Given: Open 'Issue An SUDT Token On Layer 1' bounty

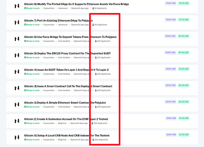Looking at the screenshot, I should point(66,70).
